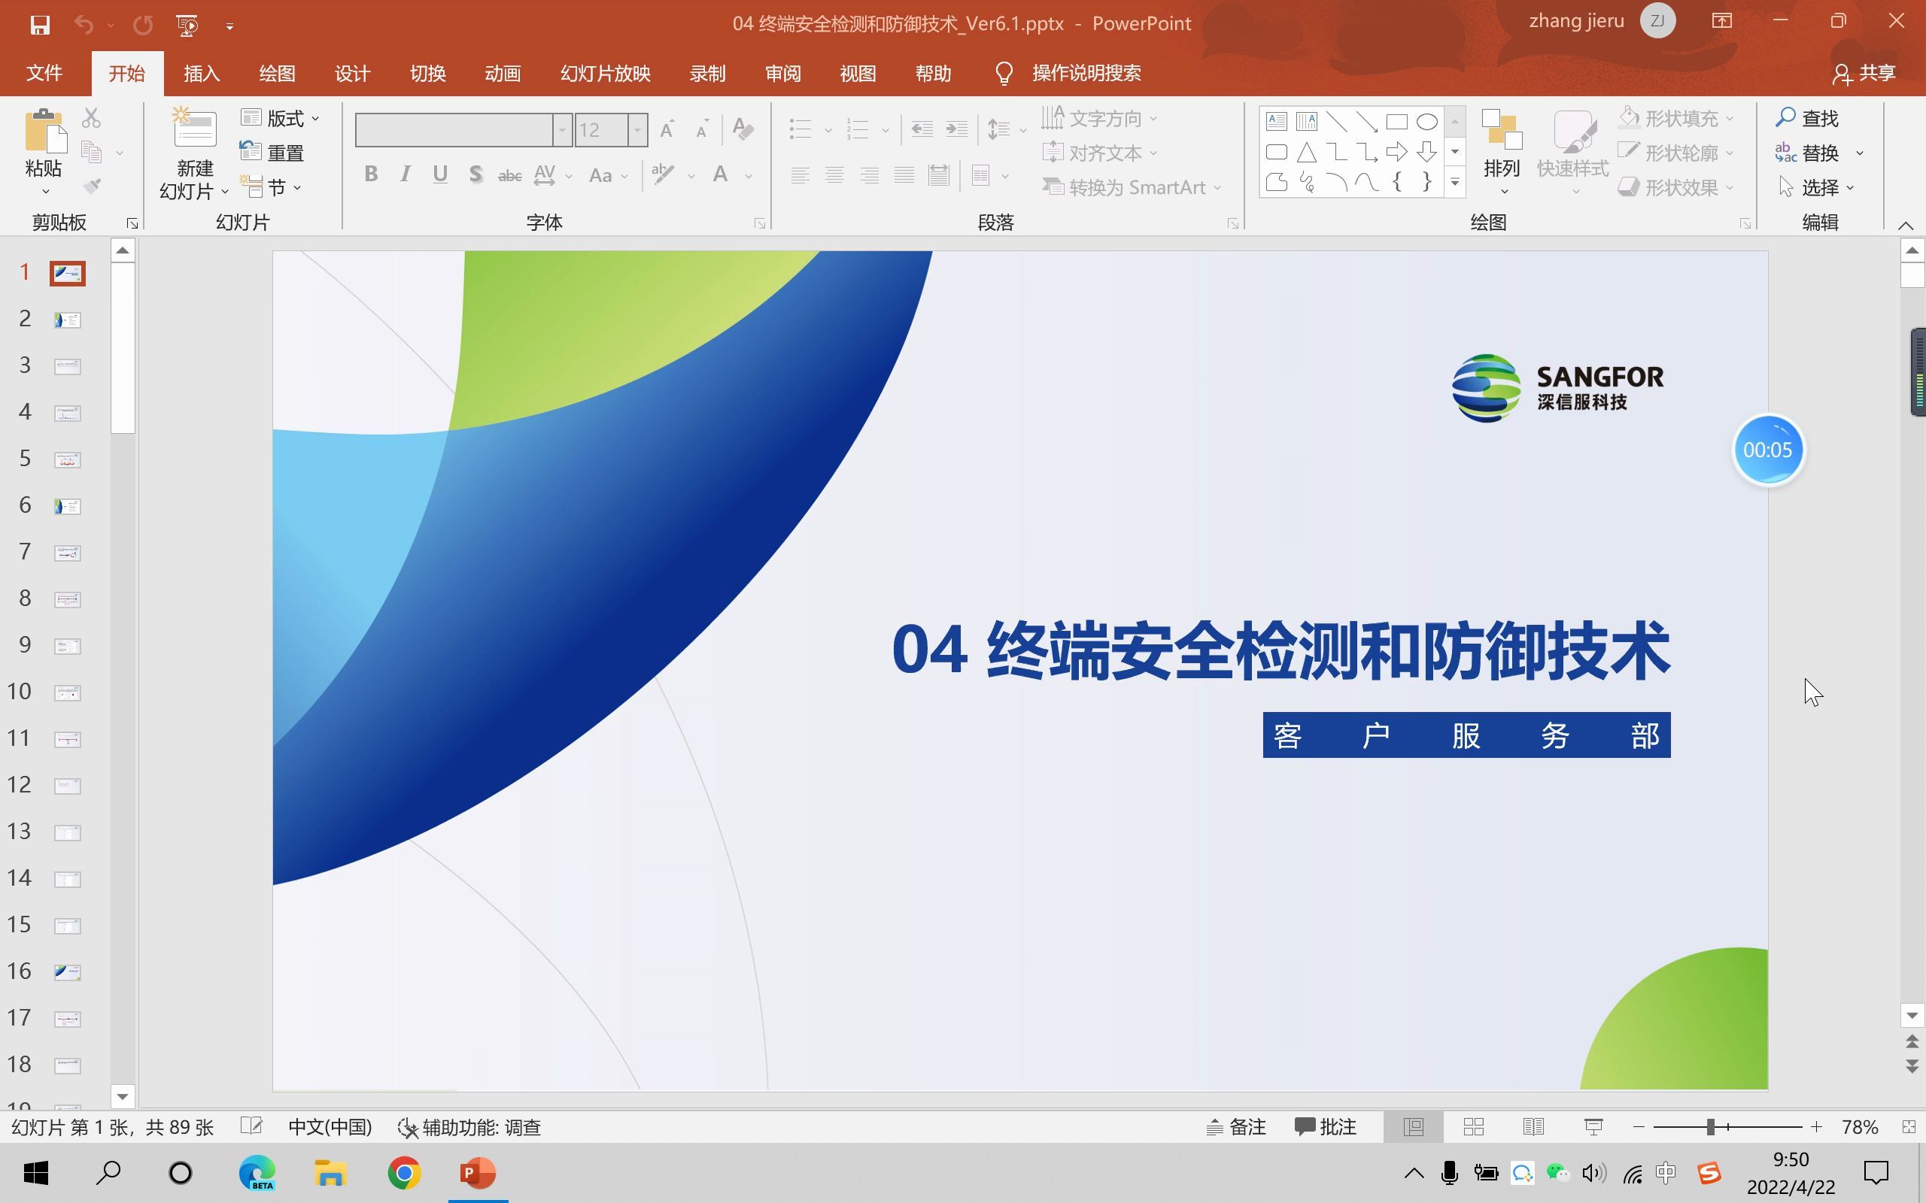Toggle text Shadow formatting

point(475,174)
